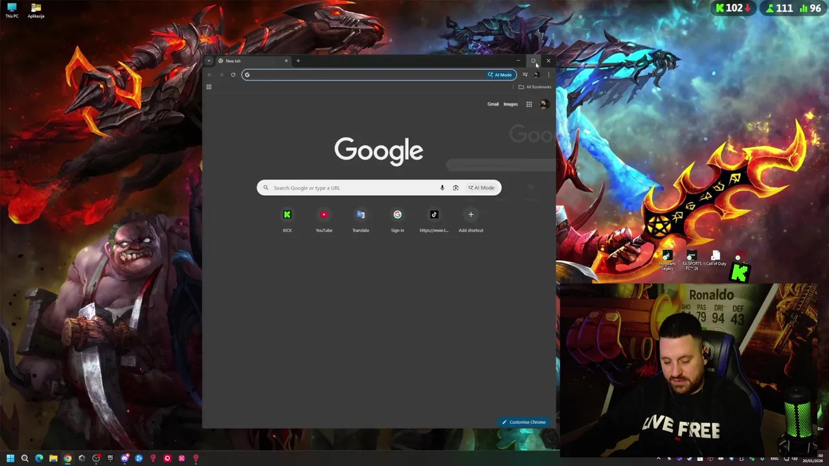
Task: Click Chrome icon in taskbar
Action: pyautogui.click(x=67, y=458)
